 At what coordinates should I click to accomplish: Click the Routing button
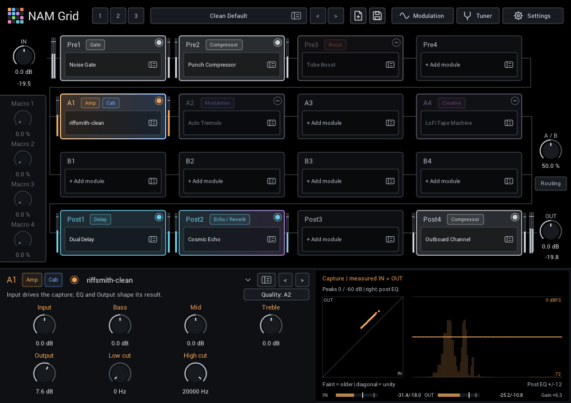coord(551,184)
